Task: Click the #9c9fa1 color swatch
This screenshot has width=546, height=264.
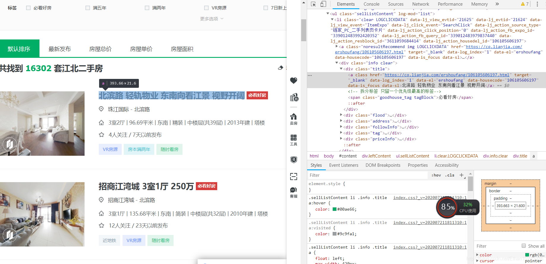Action: pyautogui.click(x=335, y=234)
